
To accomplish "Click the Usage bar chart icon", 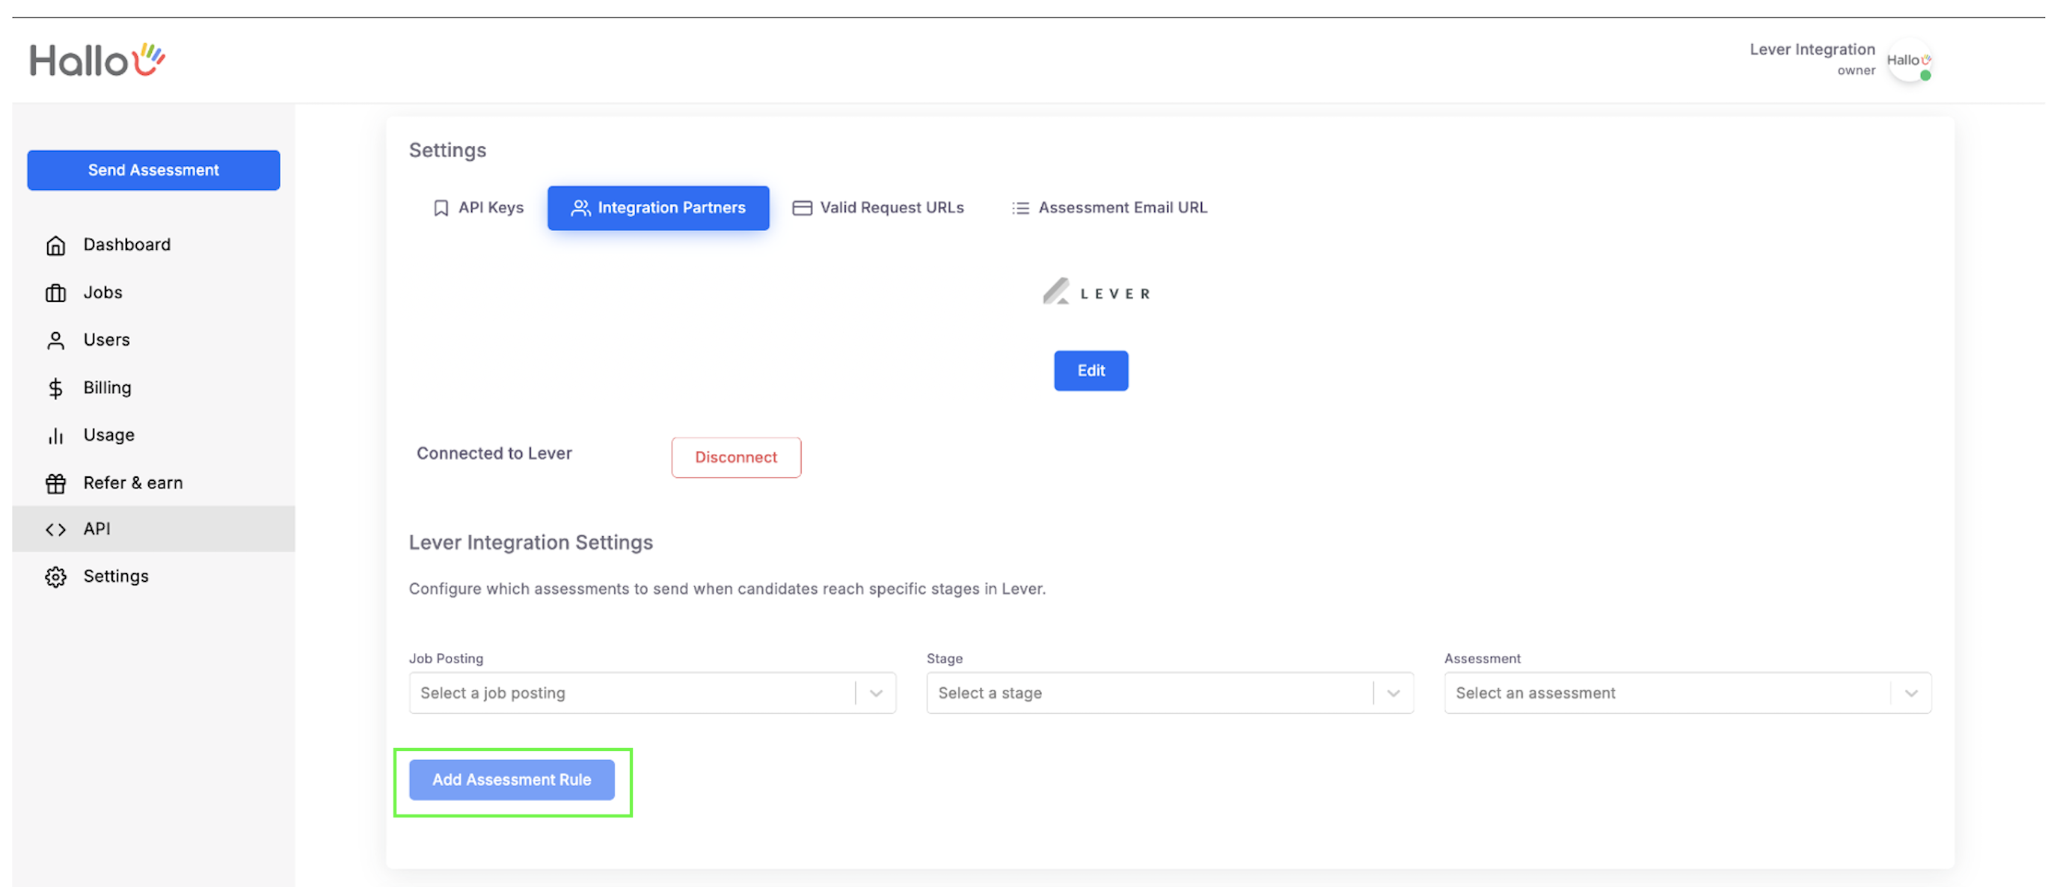I will coord(55,436).
